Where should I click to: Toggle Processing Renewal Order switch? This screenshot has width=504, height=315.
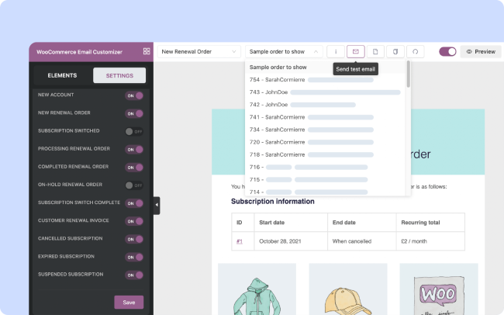(x=134, y=149)
